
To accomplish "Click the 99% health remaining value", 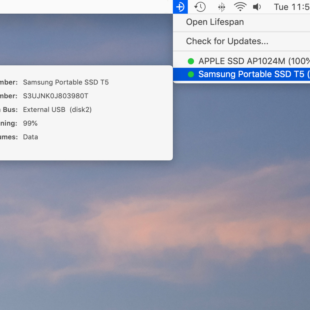I will pos(30,123).
